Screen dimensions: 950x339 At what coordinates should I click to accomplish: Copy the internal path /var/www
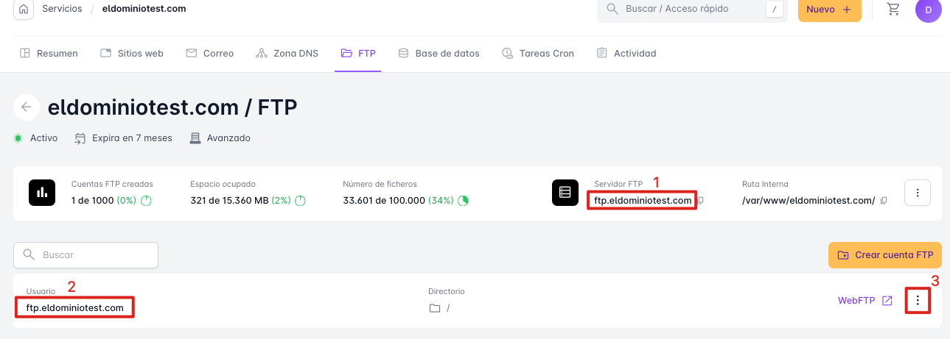pyautogui.click(x=884, y=200)
